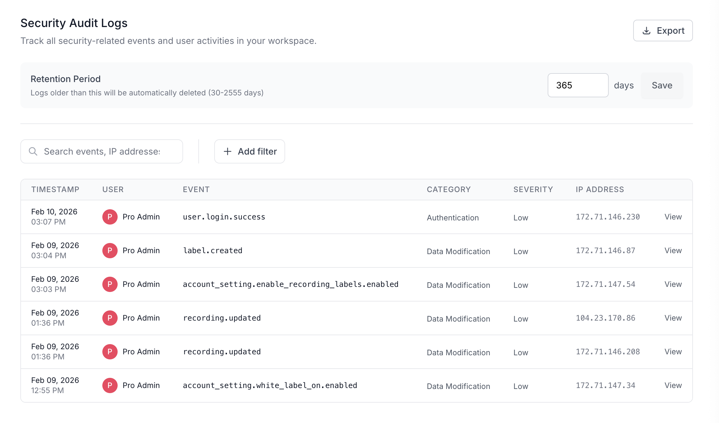Click avatar in 104.23.170.86 row
719x423 pixels.
tap(110, 318)
